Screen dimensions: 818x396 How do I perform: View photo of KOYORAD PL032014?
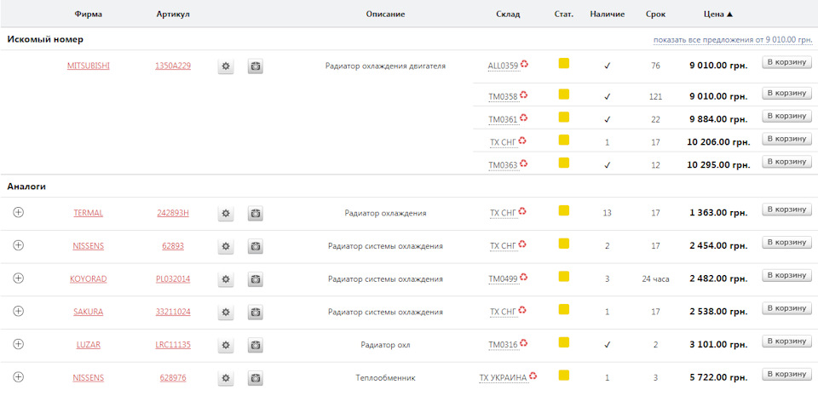(255, 279)
